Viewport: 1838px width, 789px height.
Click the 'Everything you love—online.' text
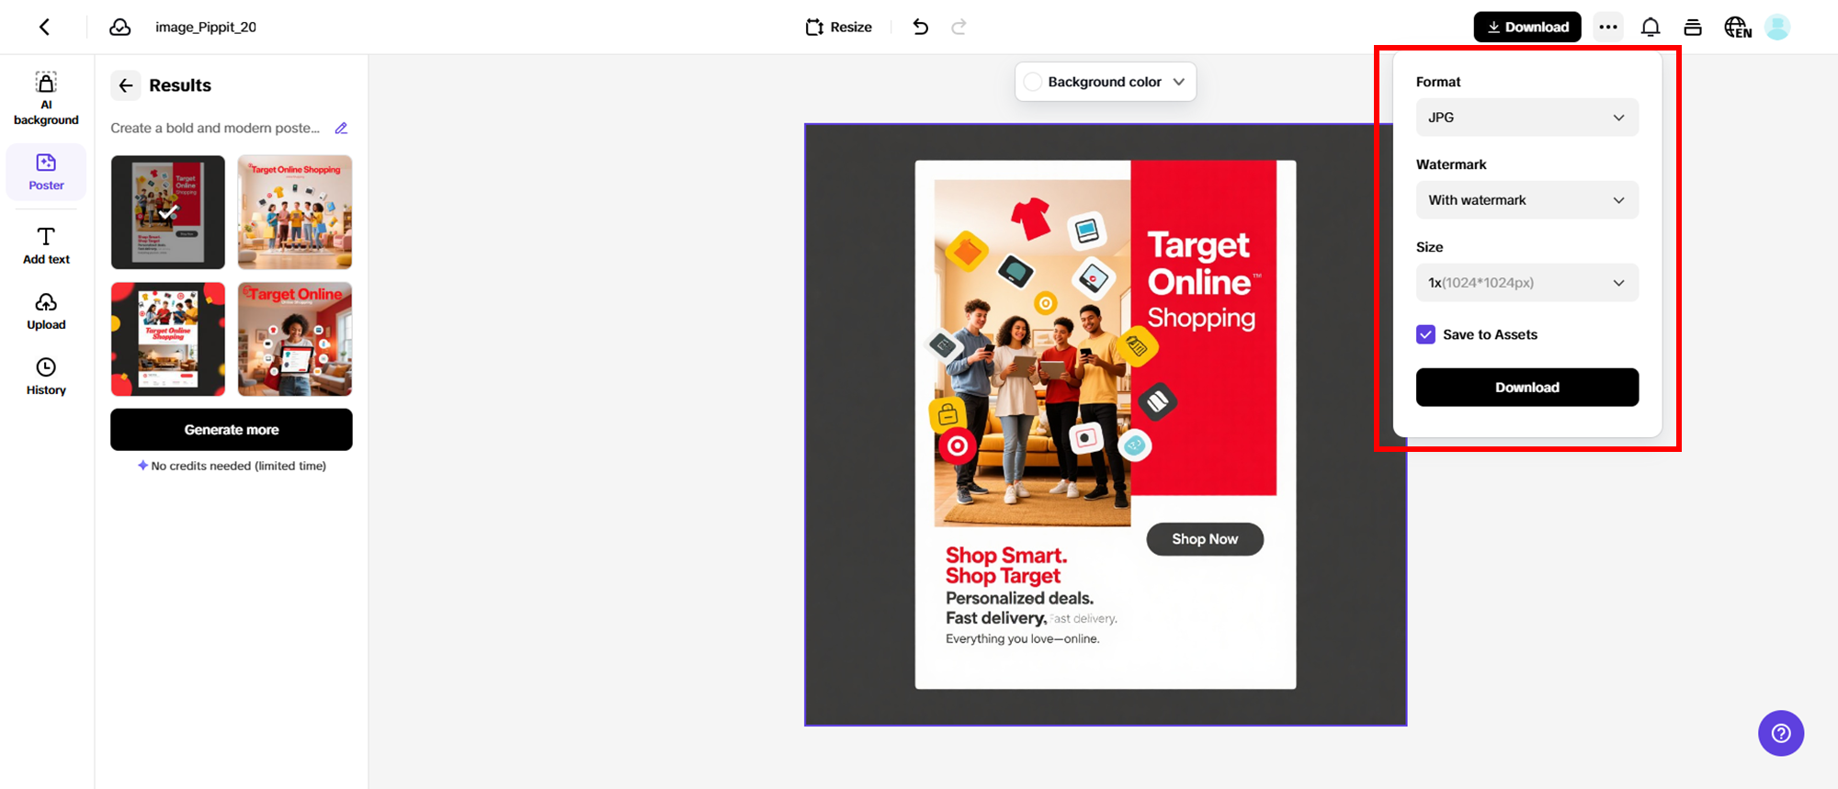click(1023, 639)
